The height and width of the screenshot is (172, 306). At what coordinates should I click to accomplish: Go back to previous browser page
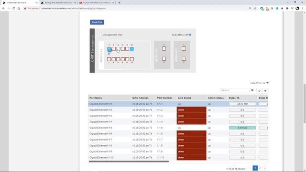[x=3, y=9]
